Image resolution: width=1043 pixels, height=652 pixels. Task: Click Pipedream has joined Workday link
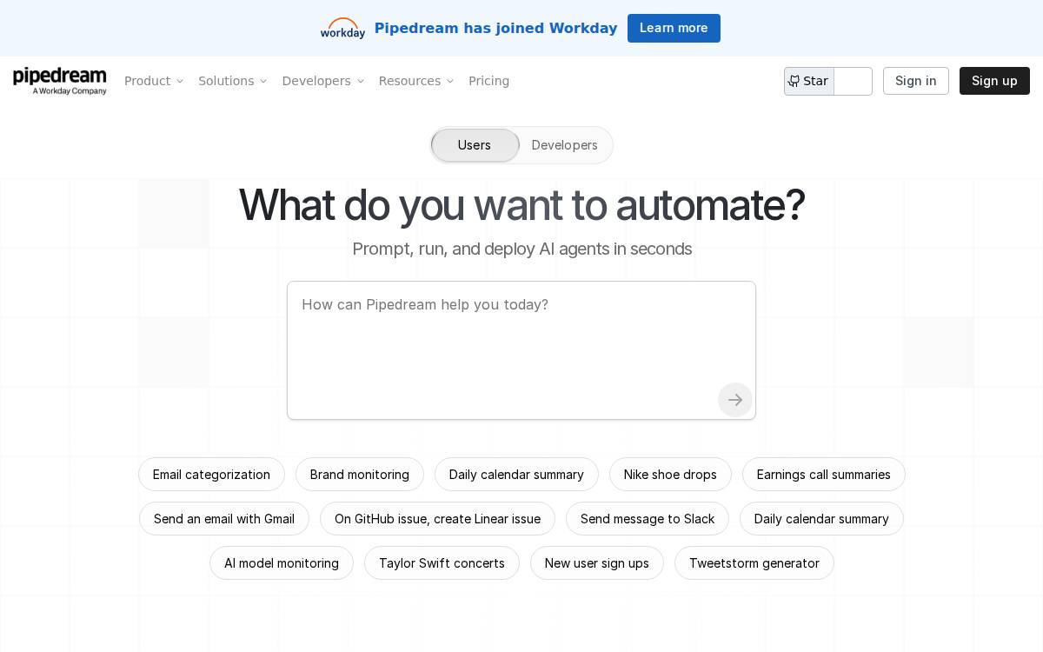coord(495,28)
